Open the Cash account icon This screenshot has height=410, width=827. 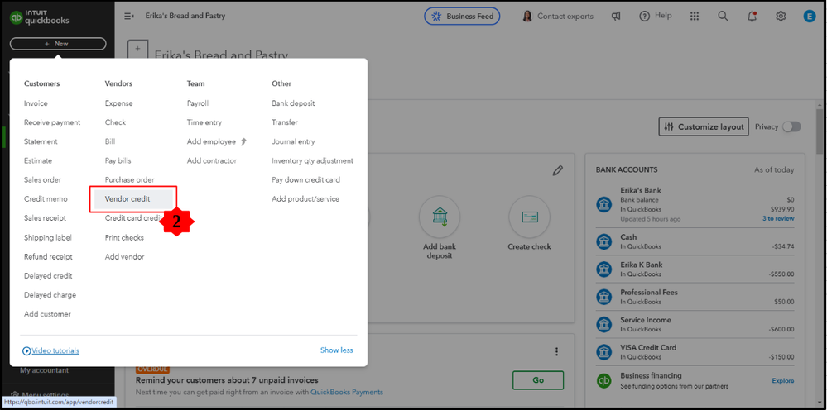coord(603,241)
